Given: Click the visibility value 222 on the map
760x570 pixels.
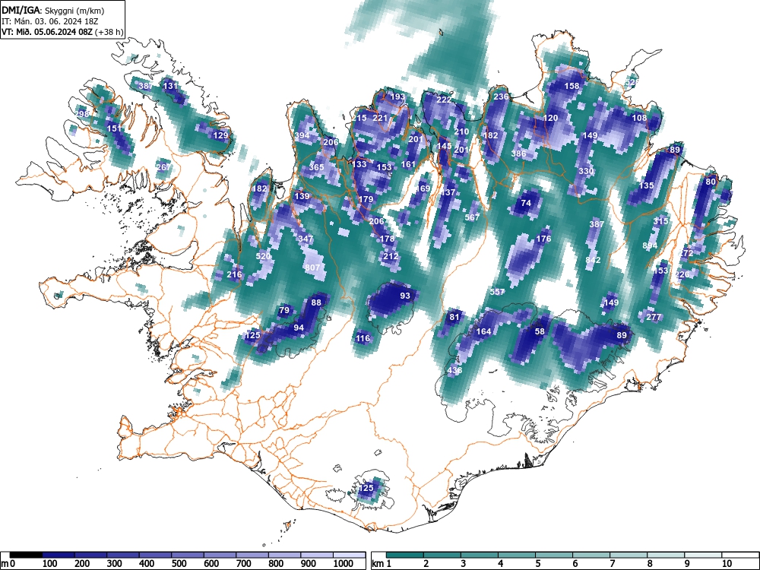Looking at the screenshot, I should coord(444,100).
